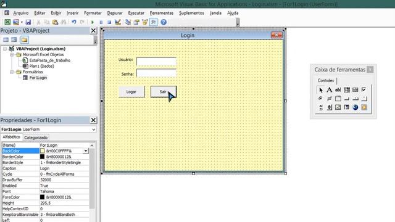The height and width of the screenshot is (222, 395).
Task: Switch to the Alfabético properties tab
Action: [11, 137]
